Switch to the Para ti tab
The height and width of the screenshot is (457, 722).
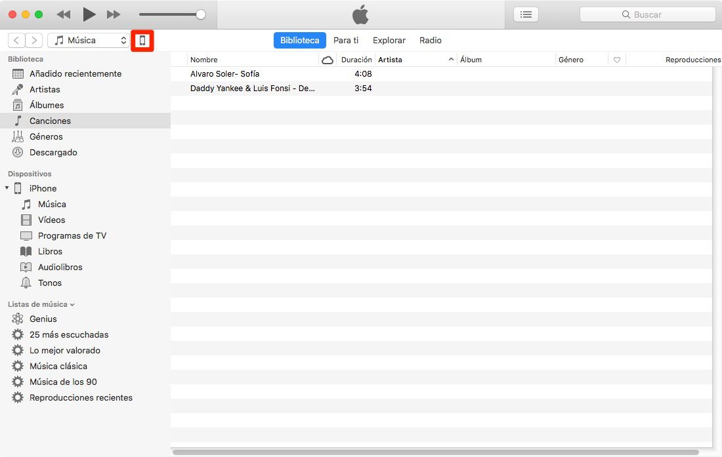(x=346, y=41)
